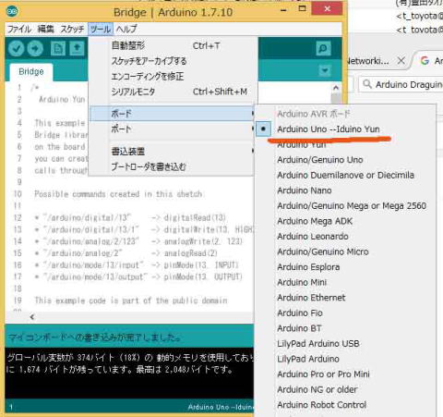Image resolution: width=443 pixels, height=417 pixels.
Task: Open the スケッチ menu
Action: click(72, 30)
